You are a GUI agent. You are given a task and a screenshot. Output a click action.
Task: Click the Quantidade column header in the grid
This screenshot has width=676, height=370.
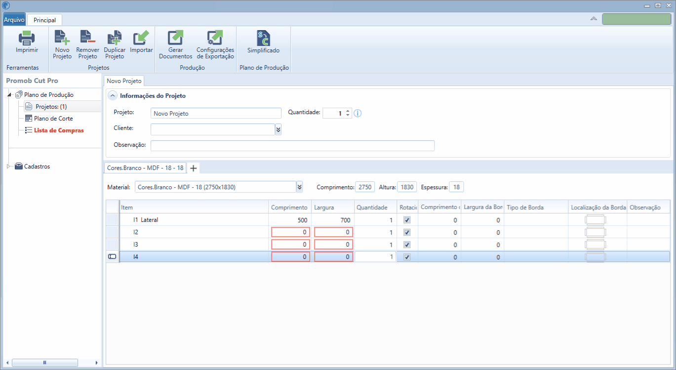375,207
